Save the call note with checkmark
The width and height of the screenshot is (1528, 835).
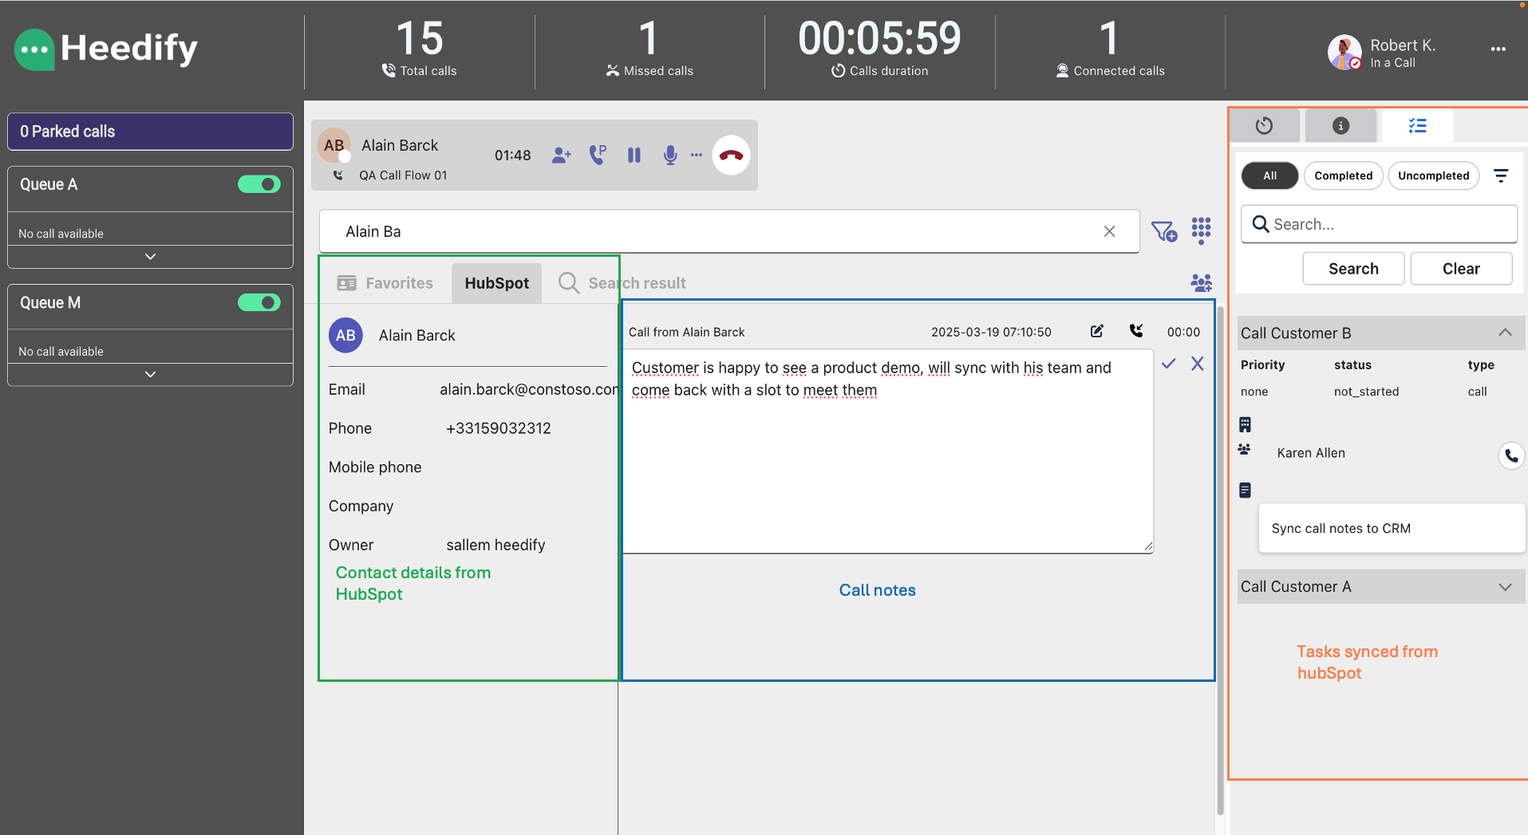click(x=1169, y=364)
